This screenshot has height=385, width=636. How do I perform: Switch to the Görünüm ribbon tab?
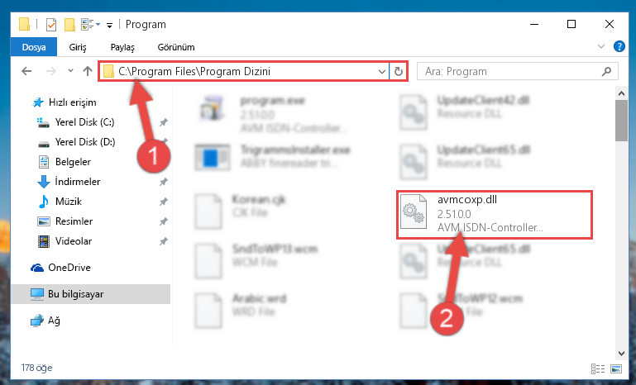point(176,47)
